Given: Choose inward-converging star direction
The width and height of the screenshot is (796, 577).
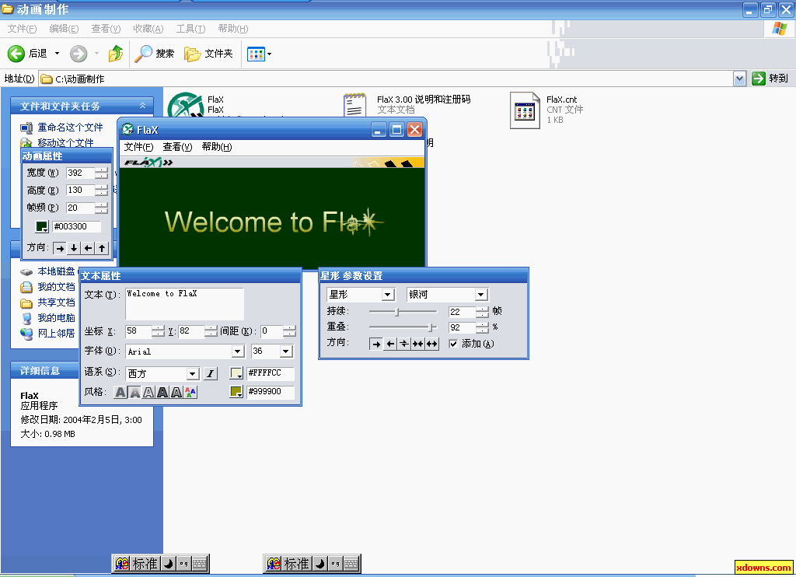Looking at the screenshot, I should 417,344.
